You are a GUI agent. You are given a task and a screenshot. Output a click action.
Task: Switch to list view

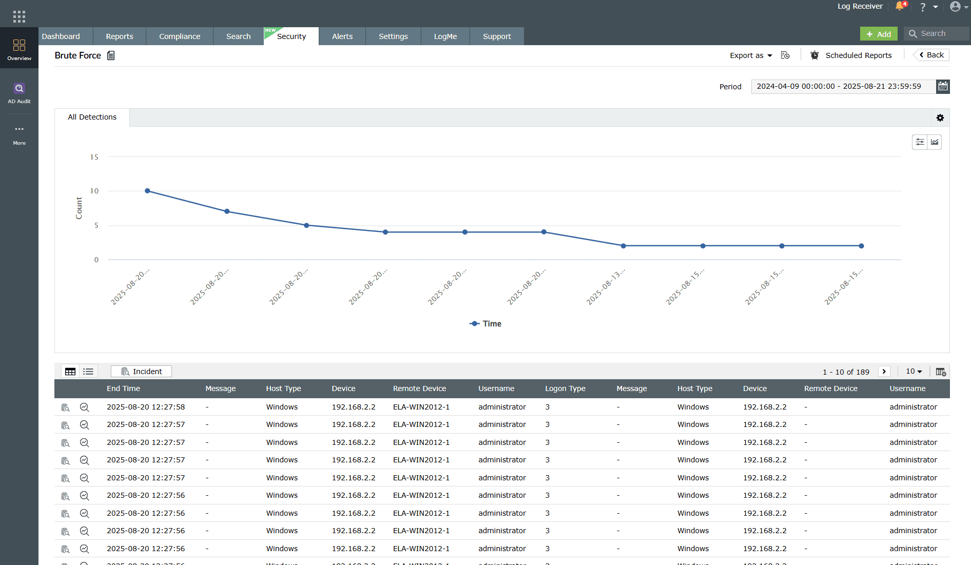tap(88, 372)
